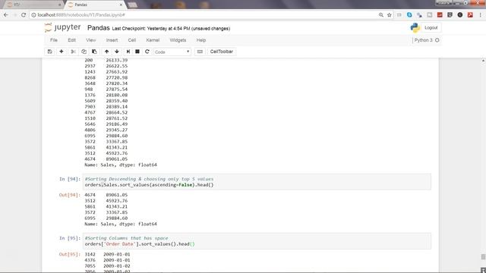Screen dimensions: 486x273
Task: Click the Python 3 kernel name
Action: click(x=423, y=40)
